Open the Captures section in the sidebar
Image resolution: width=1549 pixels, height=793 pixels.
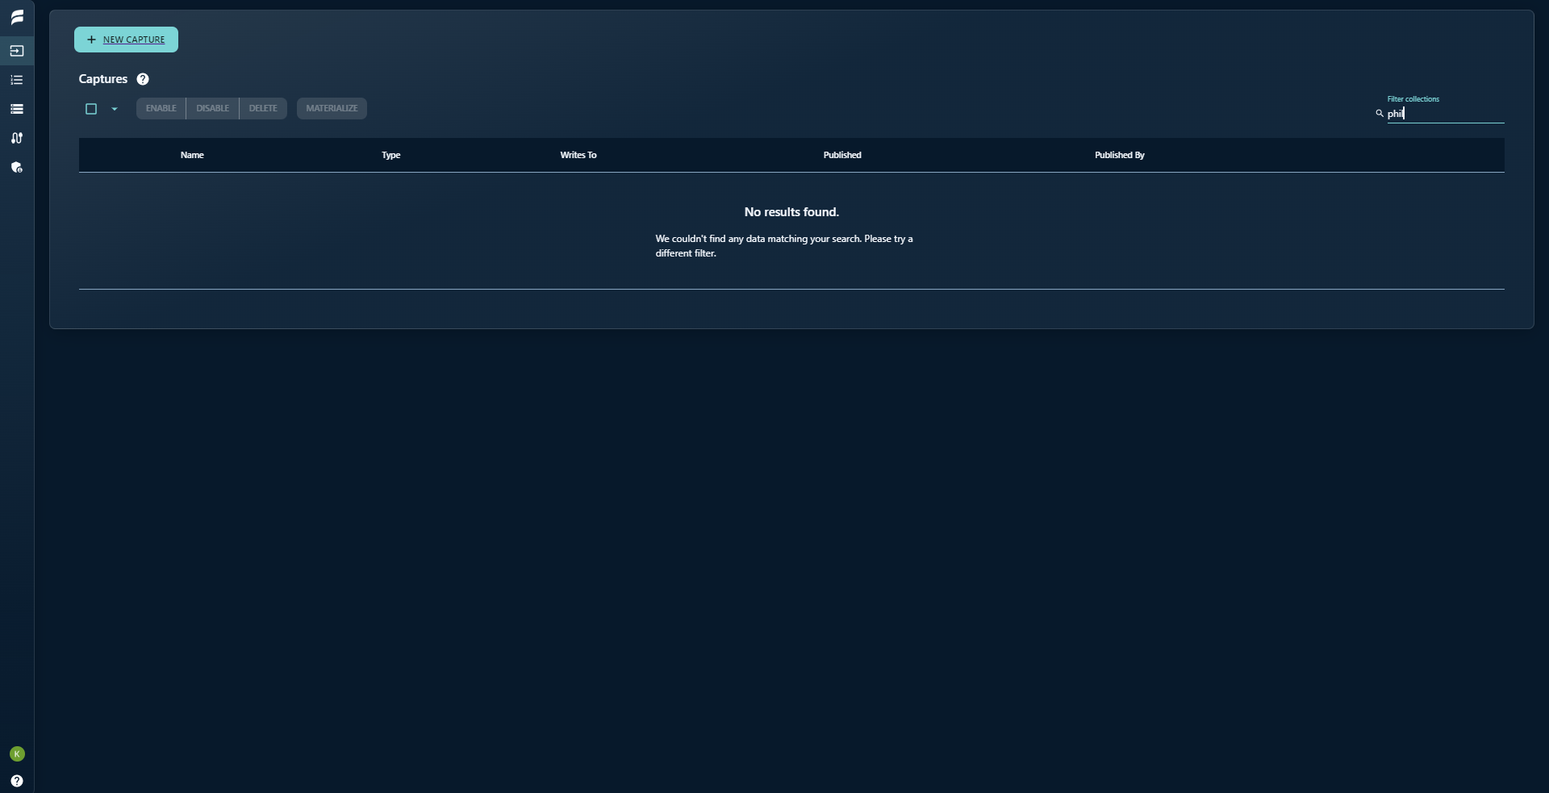point(17,50)
